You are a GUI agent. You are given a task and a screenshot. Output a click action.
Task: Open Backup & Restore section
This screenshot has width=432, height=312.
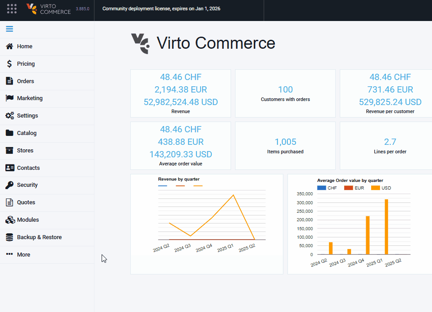(39, 237)
